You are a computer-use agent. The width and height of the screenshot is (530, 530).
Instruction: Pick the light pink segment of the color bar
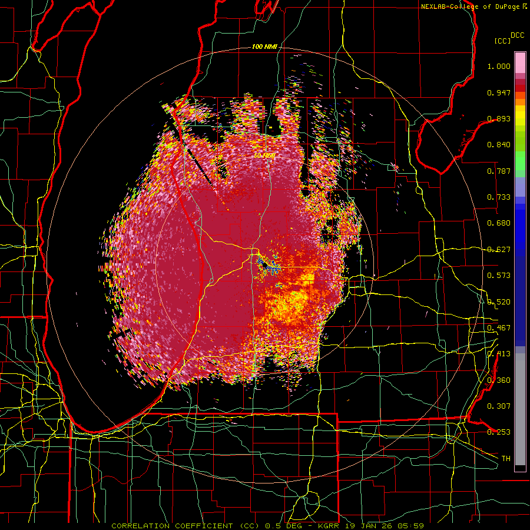[x=520, y=63]
